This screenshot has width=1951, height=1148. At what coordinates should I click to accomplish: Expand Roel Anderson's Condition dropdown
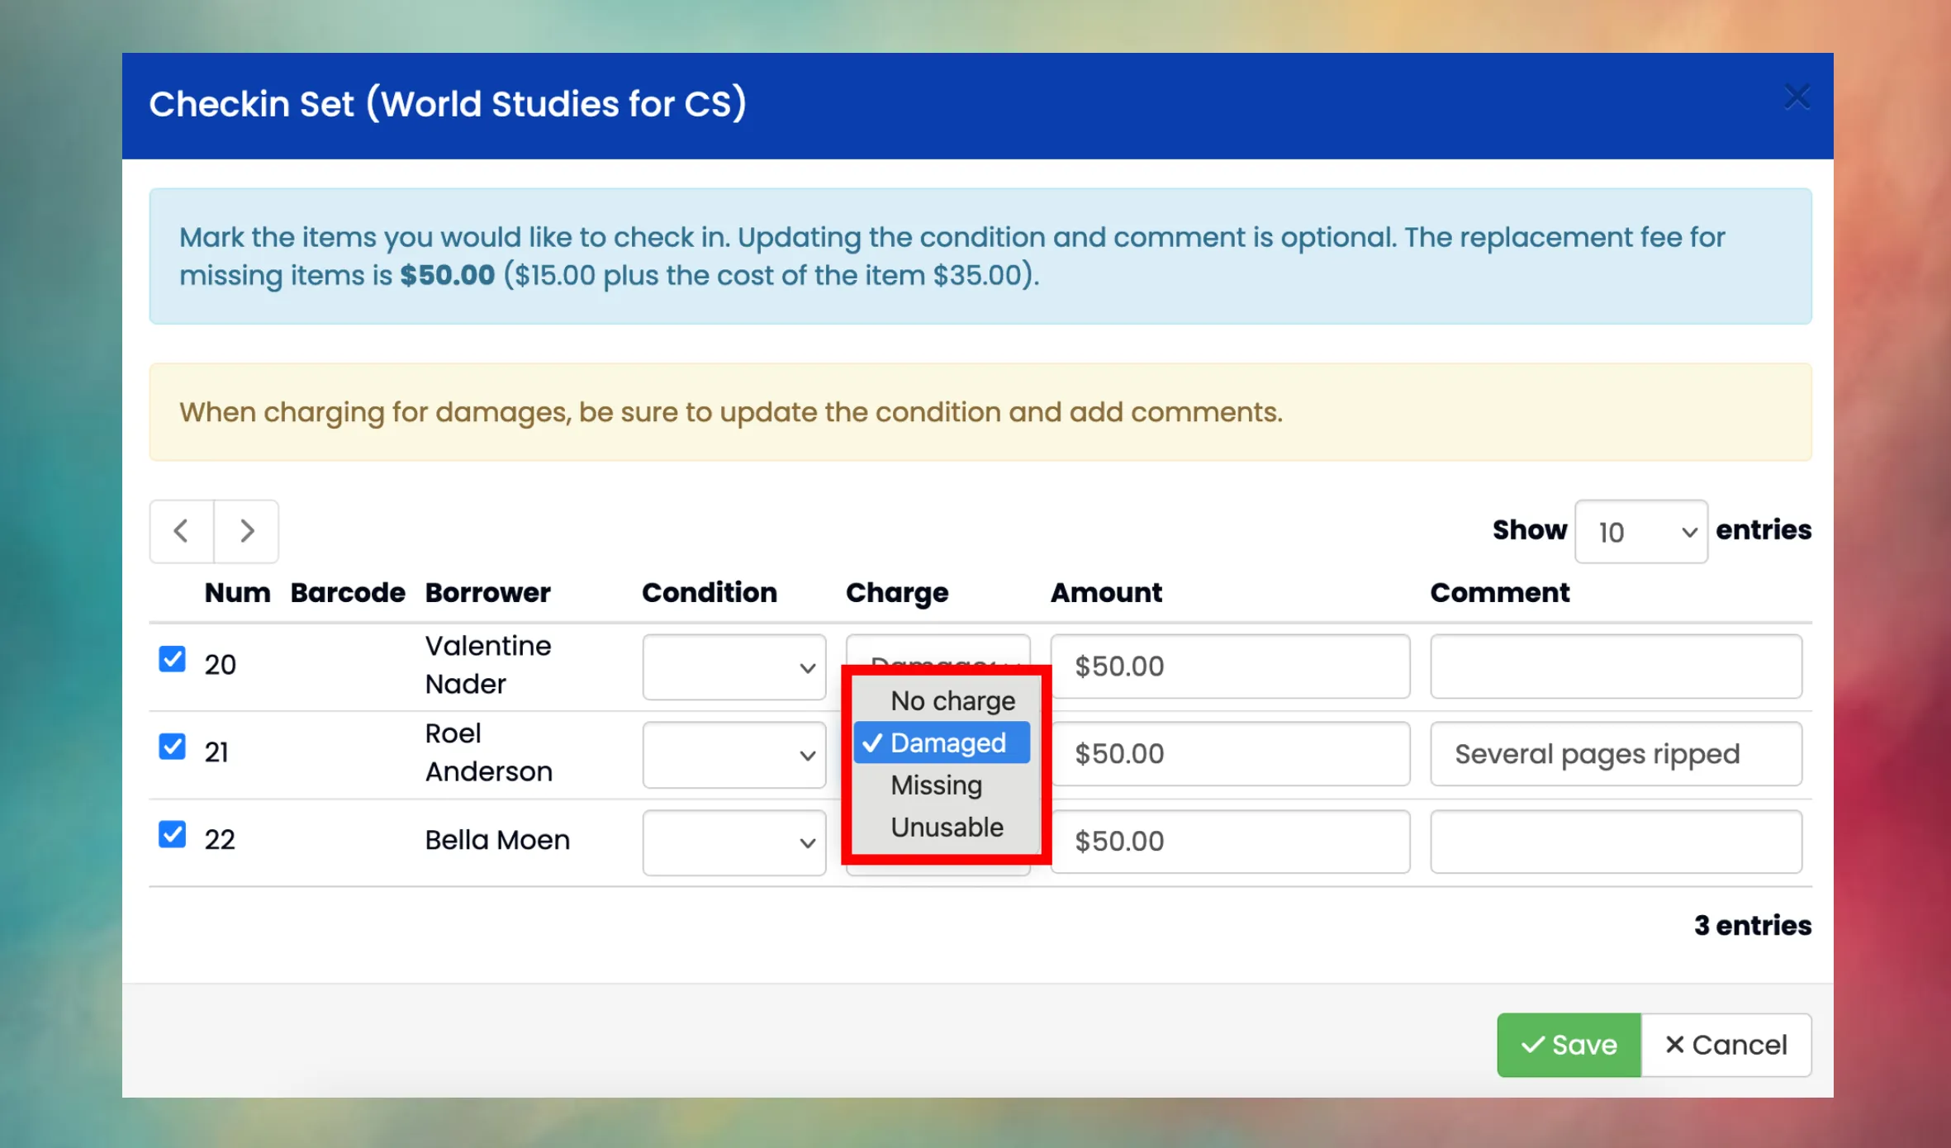coord(733,754)
